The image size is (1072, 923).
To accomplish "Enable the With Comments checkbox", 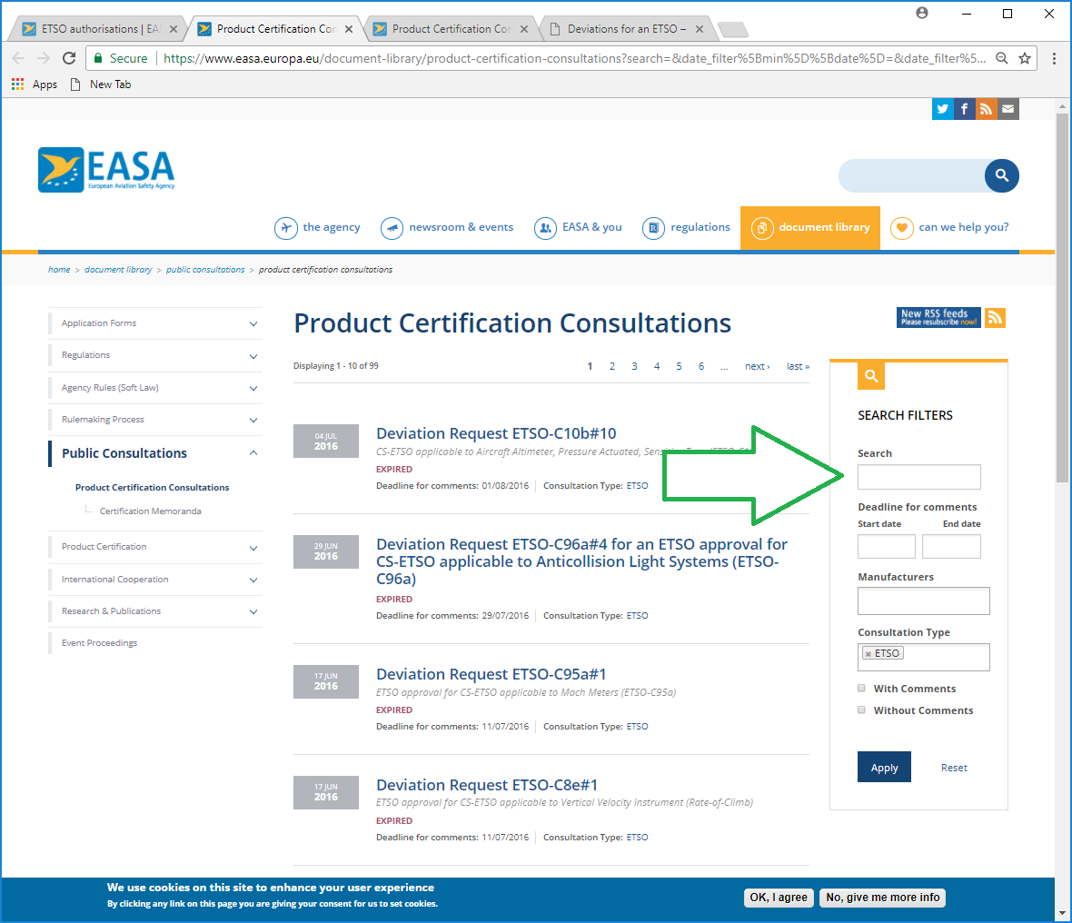I will (861, 688).
